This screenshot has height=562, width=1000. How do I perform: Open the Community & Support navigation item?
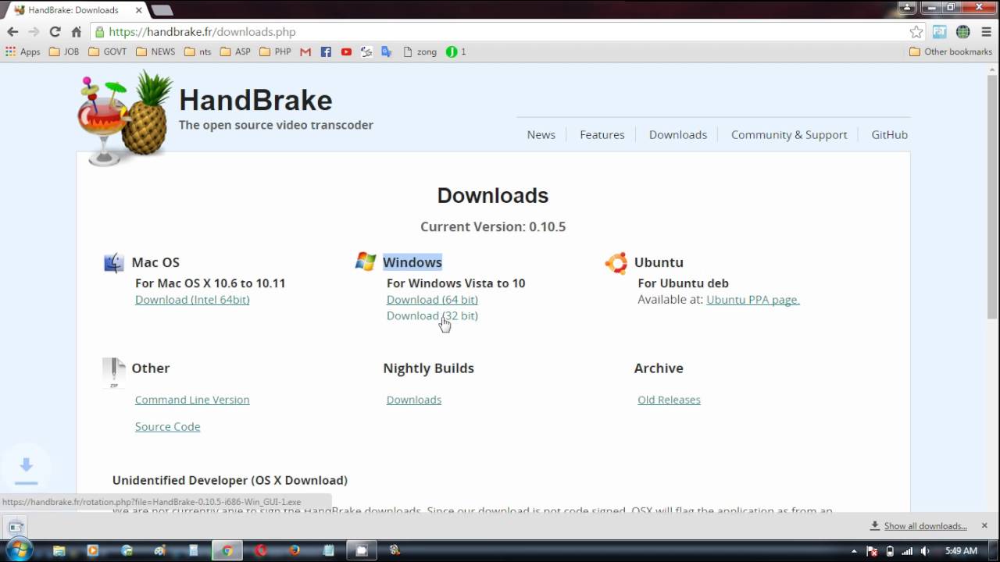pyautogui.click(x=789, y=134)
